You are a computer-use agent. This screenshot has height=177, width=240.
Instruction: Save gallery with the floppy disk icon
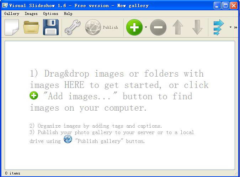point(51,27)
